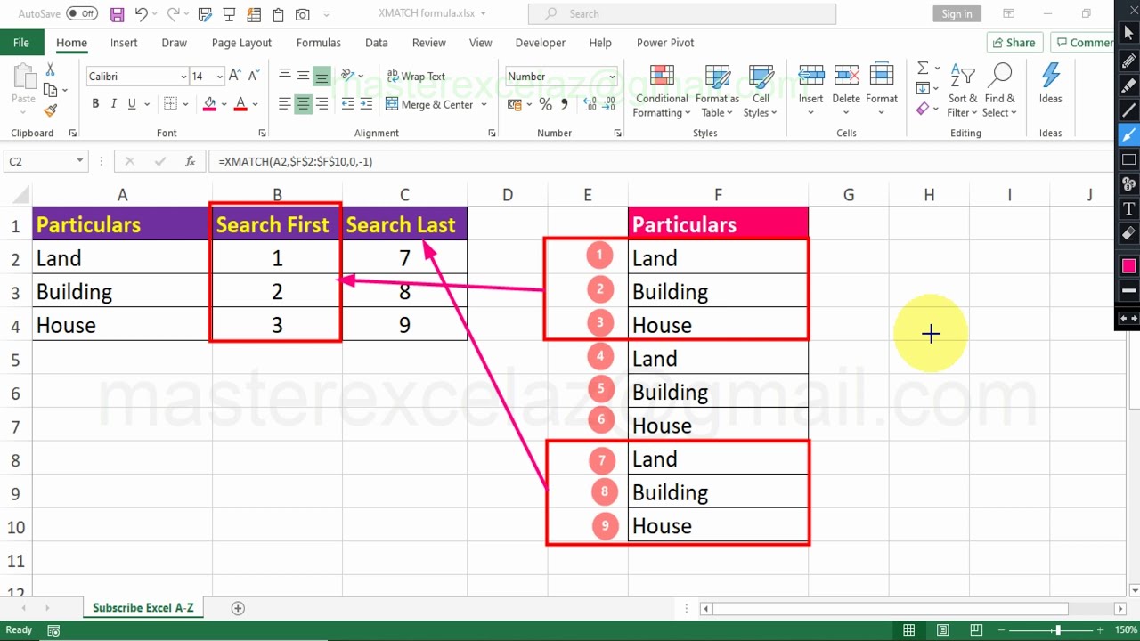Click in the formula bar with XMATCH formula
This screenshot has height=641, width=1140.
(x=659, y=161)
